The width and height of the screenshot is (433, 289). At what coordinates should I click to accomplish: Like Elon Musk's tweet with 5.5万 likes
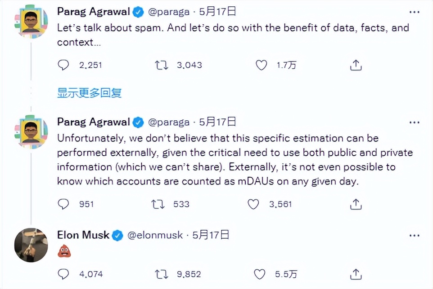(x=260, y=274)
